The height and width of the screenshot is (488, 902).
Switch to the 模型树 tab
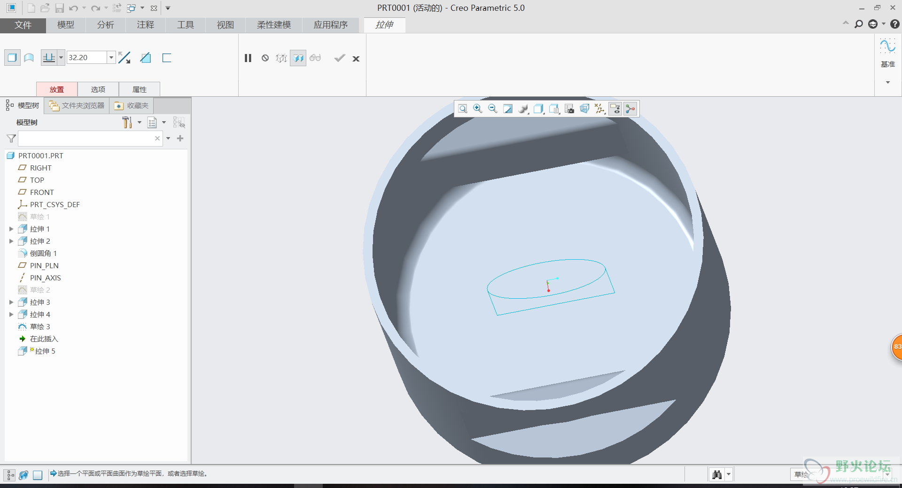(23, 106)
